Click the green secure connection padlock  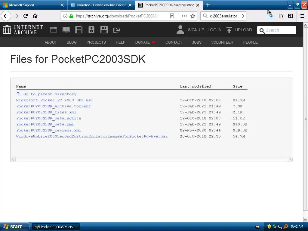[x=71, y=16]
